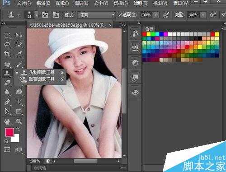This screenshot has width=226, height=172.
Task: Open the brush preset picker dropdown
Action: [37, 15]
